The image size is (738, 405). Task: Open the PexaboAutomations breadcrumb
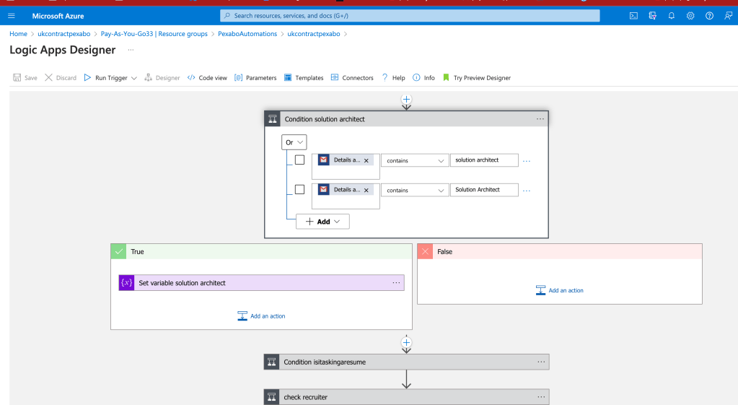tap(247, 34)
